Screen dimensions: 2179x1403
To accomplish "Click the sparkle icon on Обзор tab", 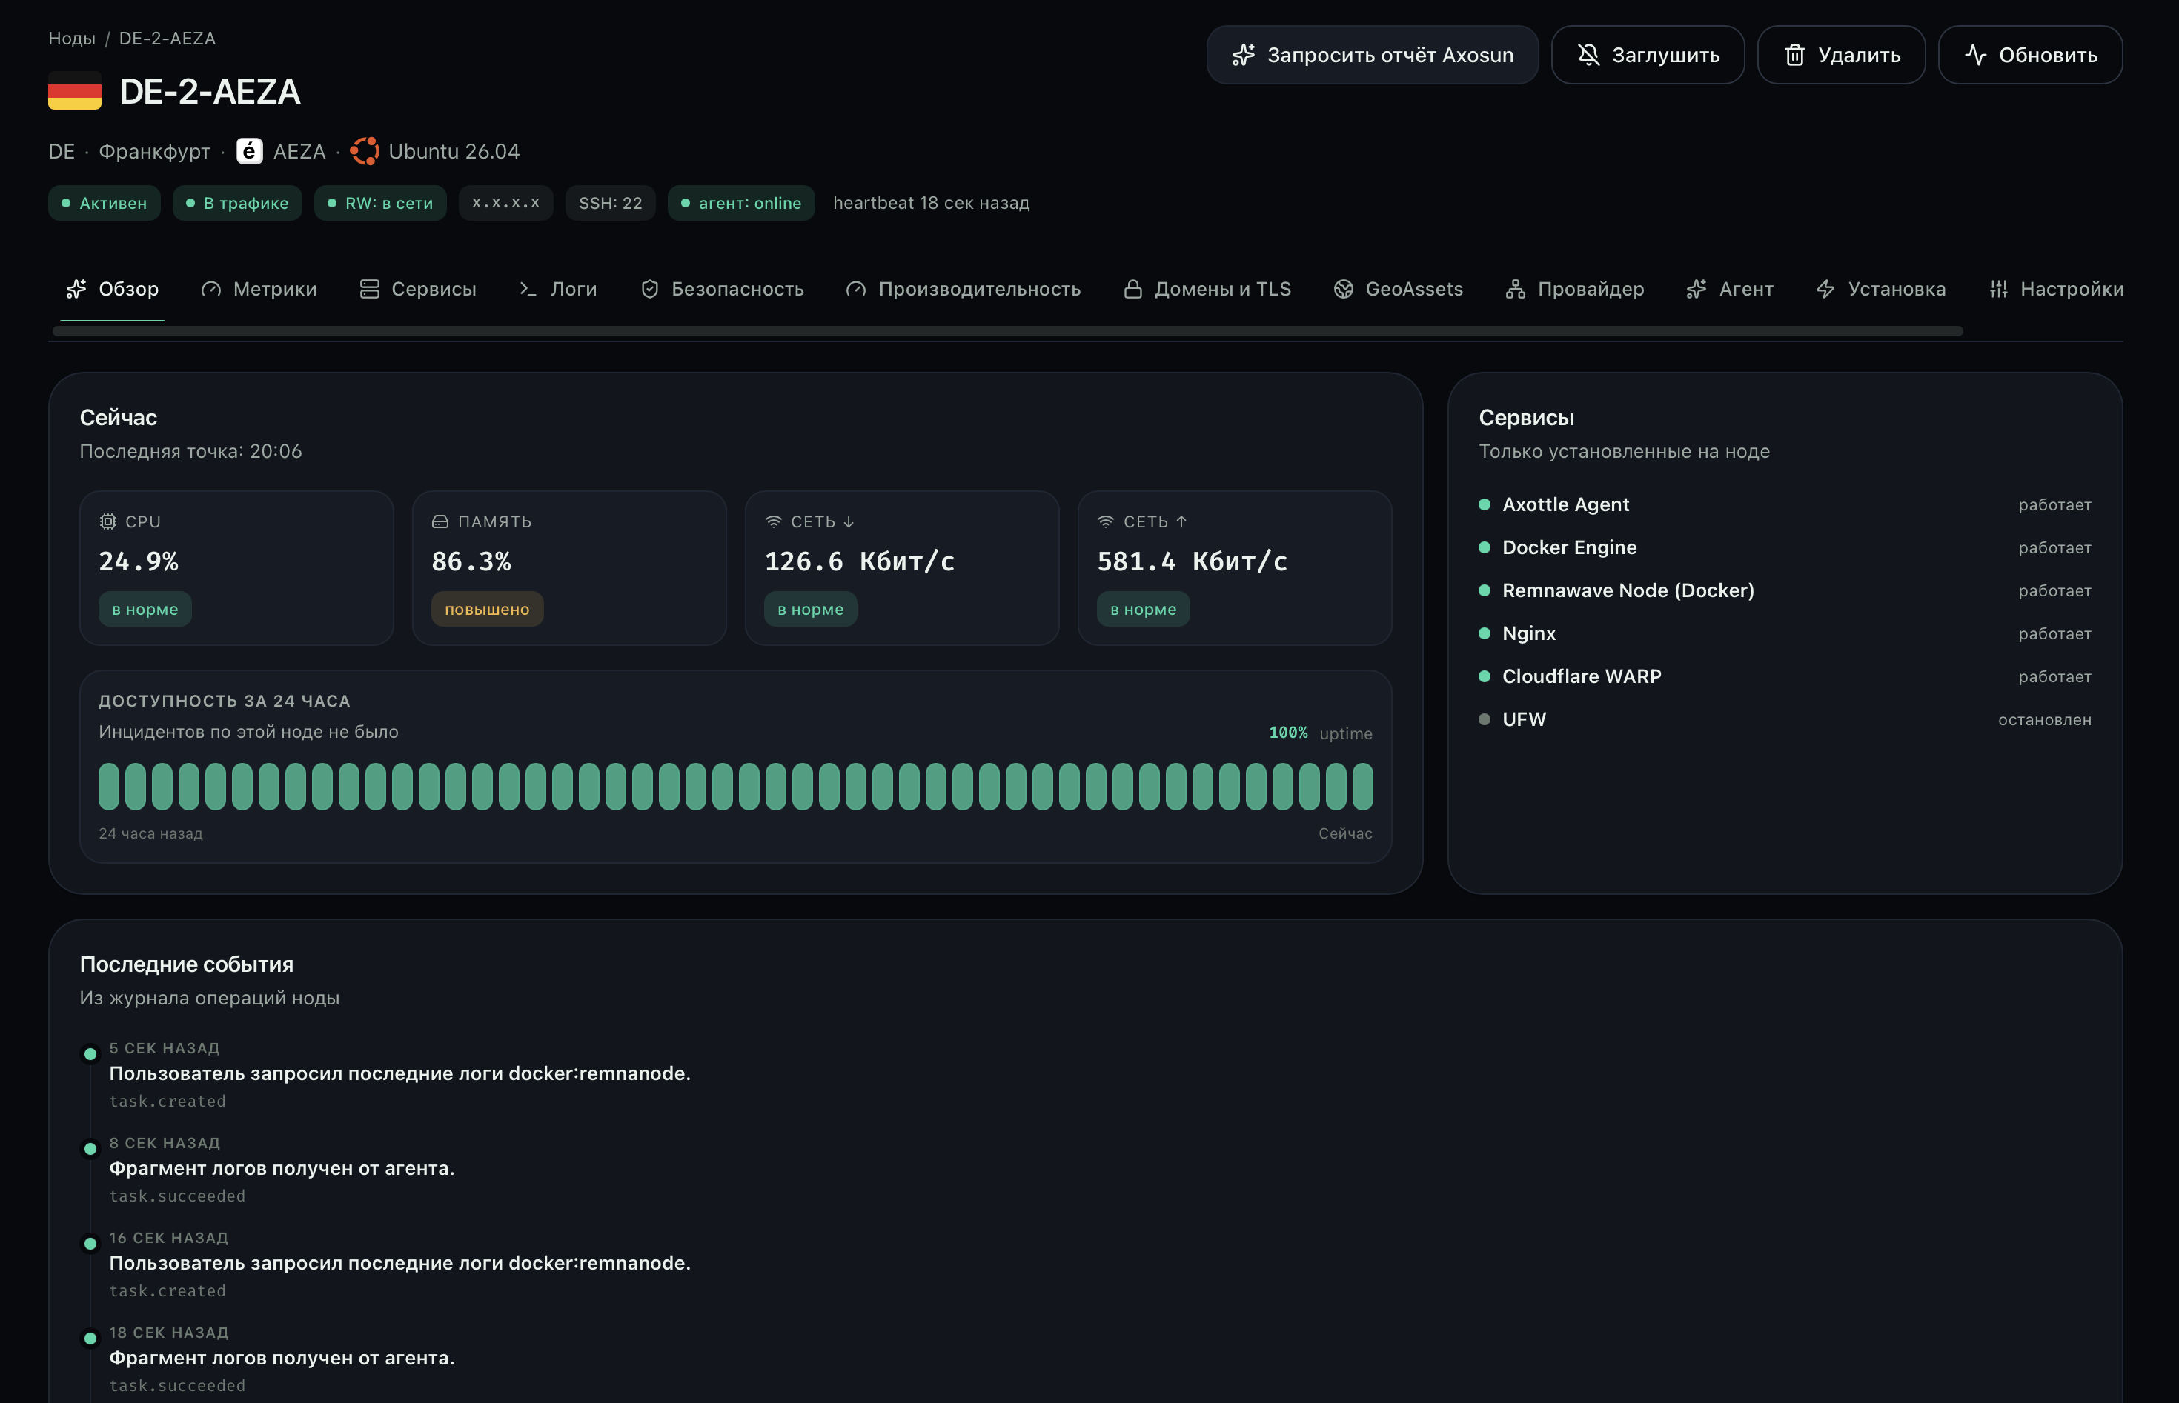I will tap(76, 289).
